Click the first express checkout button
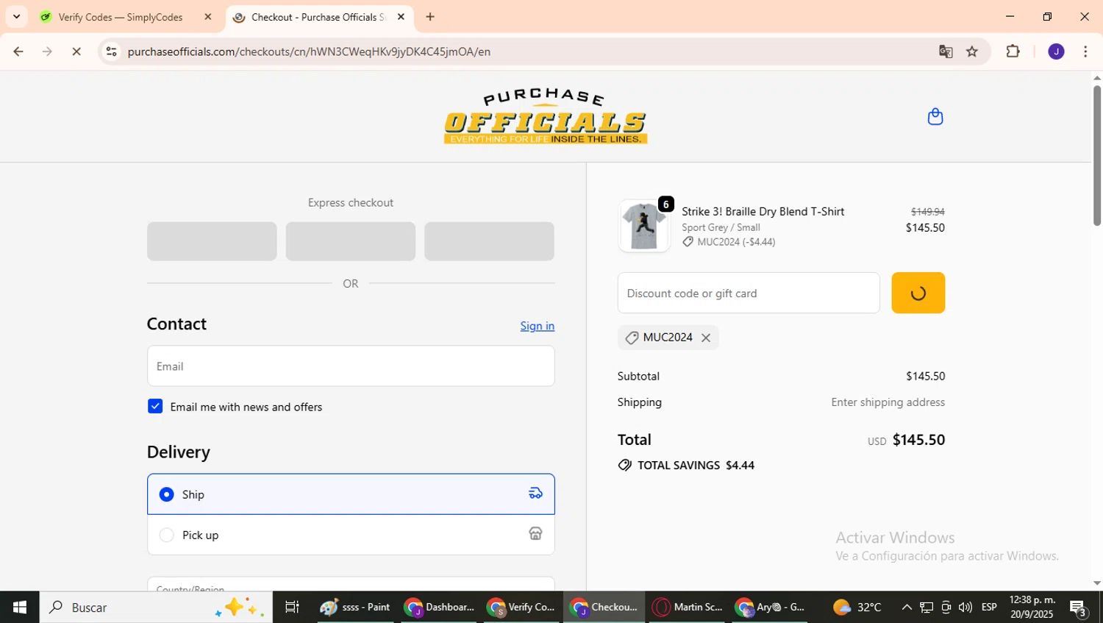 [x=212, y=241]
